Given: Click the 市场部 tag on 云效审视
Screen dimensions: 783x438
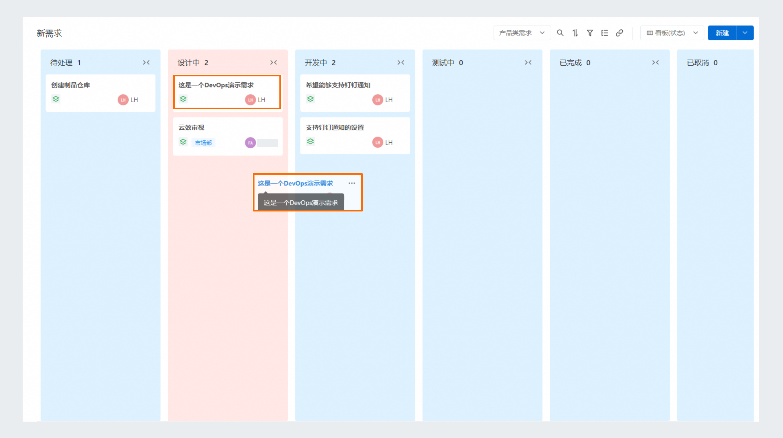Looking at the screenshot, I should coord(203,143).
